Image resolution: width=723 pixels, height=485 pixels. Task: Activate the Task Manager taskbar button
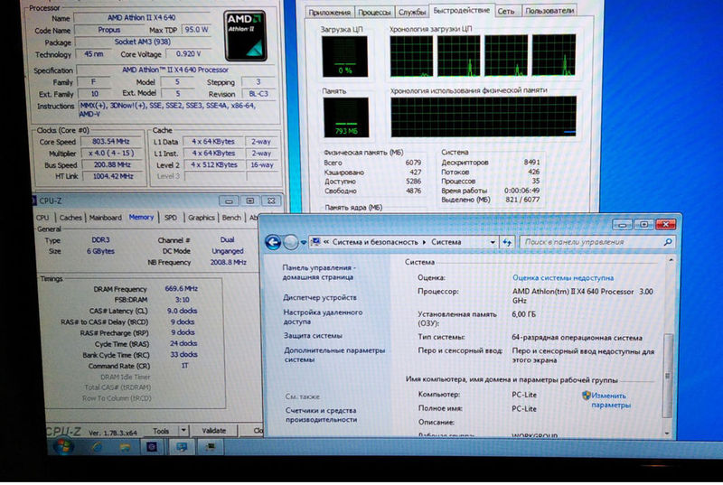click(x=211, y=447)
